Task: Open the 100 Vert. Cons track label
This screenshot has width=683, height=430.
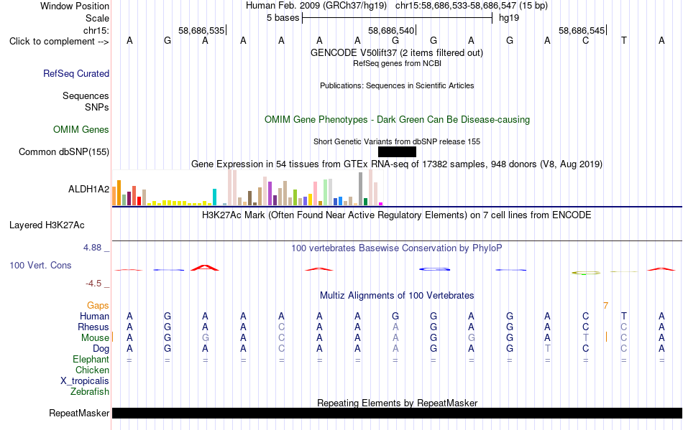Action: 40,265
